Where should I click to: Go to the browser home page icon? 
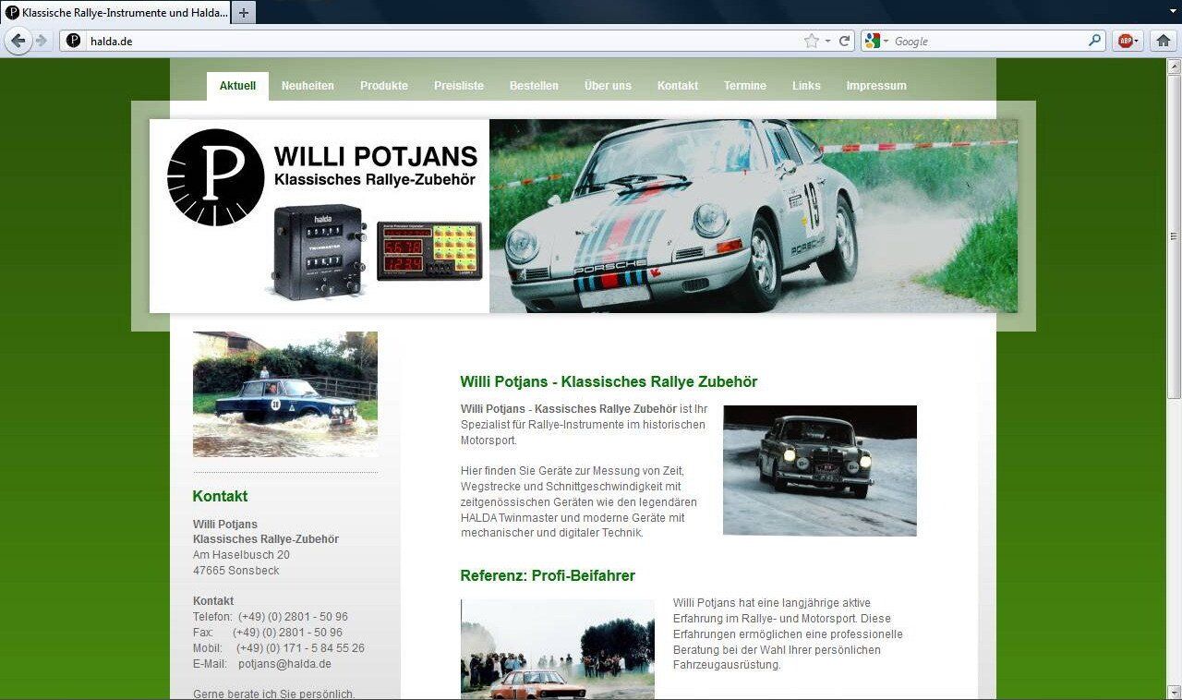(1164, 41)
